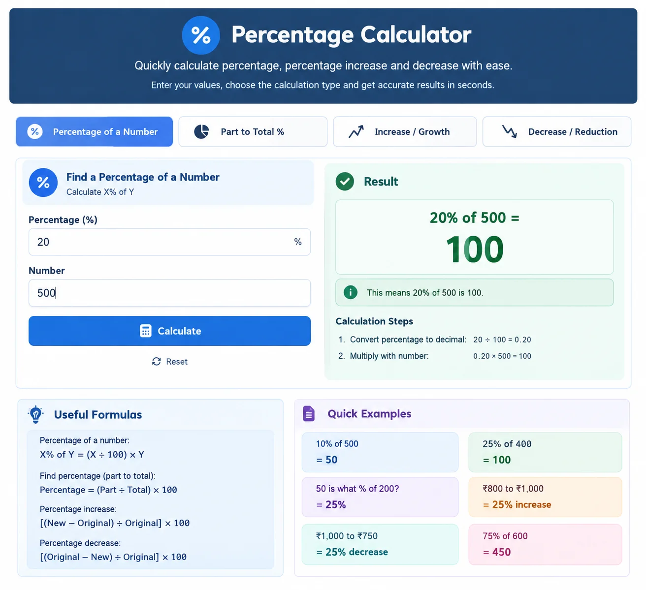Reset the calculator form
This screenshot has width=646, height=590.
coord(170,362)
